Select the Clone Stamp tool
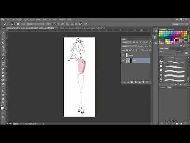Viewport: 190px width, 143px height. (x=3, y=62)
